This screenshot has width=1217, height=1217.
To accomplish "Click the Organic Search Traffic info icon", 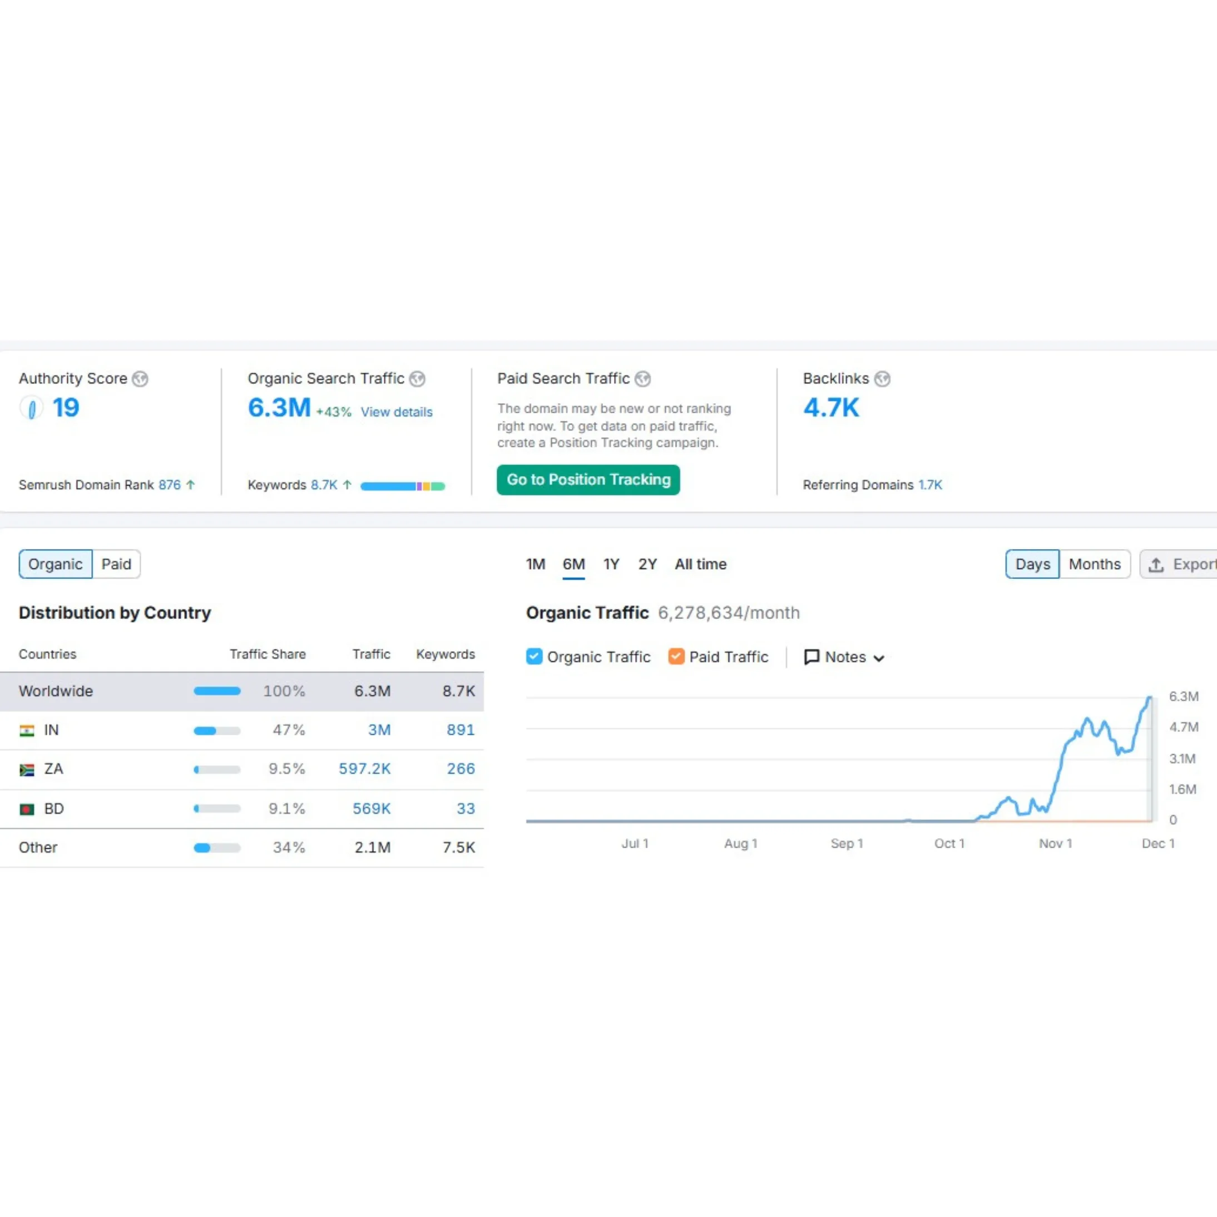I will 417,379.
